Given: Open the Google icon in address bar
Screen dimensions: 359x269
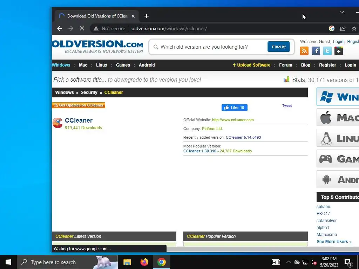Looking at the screenshot, I should (x=332, y=28).
